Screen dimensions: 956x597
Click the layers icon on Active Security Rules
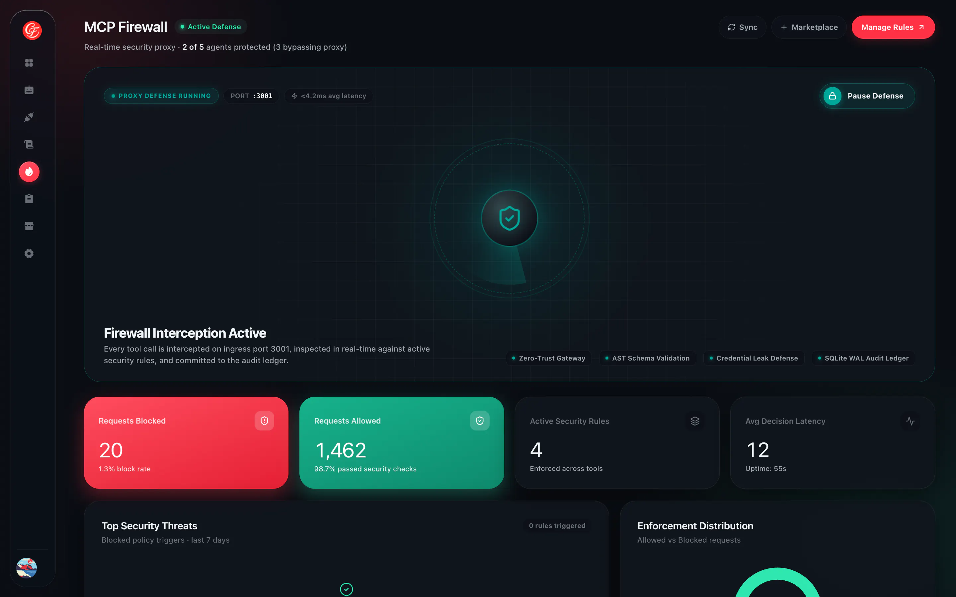tap(695, 421)
